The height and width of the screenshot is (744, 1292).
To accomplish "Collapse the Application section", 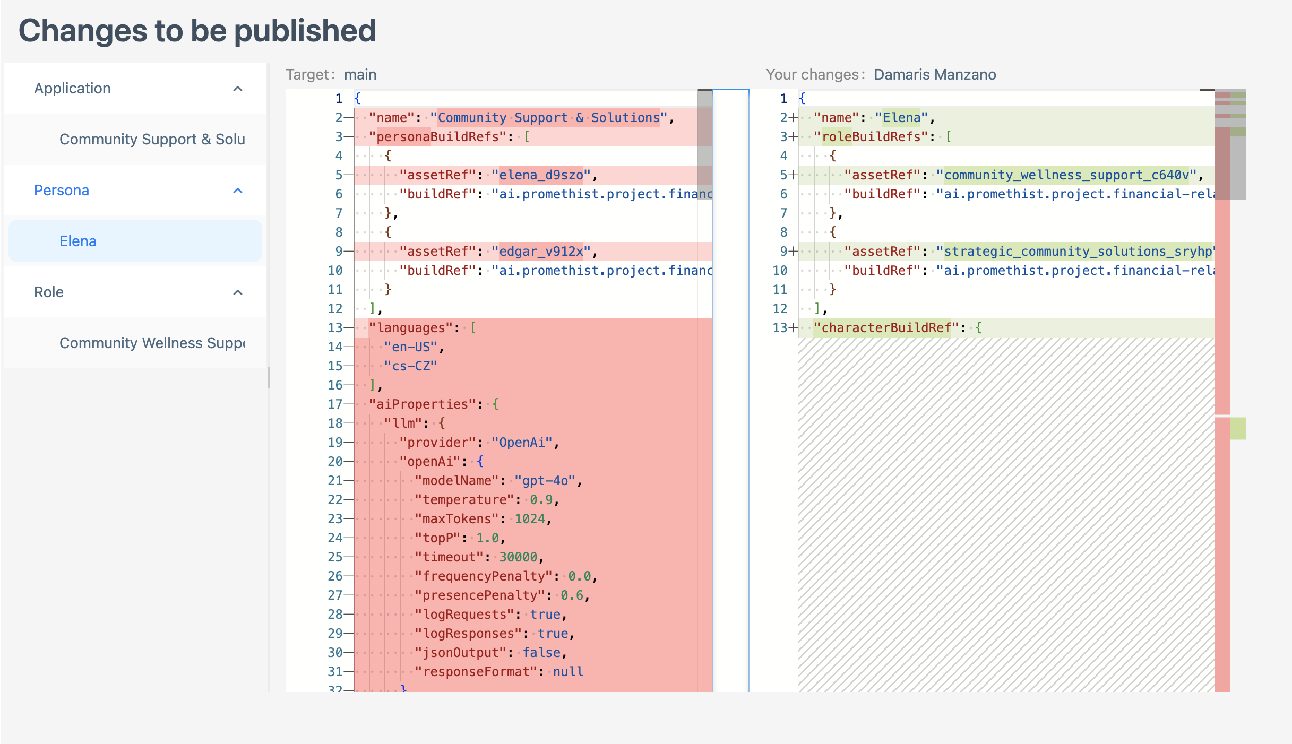I will [238, 88].
